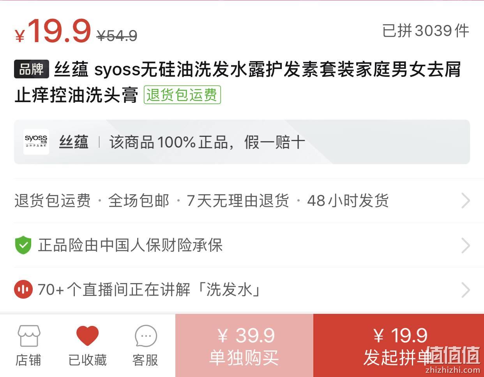Click 正品险由中国人保财险承保 text
Screen dimensions: 484x377
pos(130,245)
